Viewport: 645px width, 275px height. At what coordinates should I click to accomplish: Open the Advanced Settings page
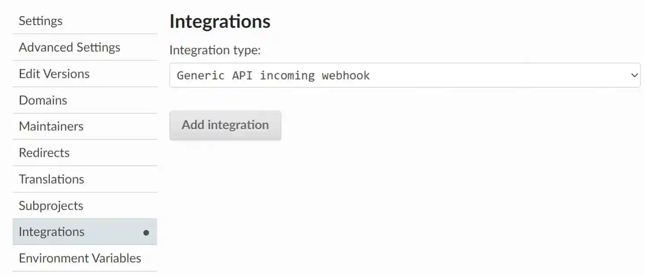(x=69, y=47)
